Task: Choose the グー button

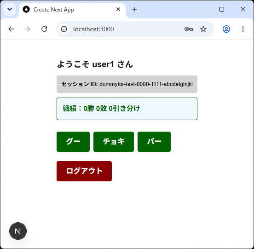Action: pos(73,142)
